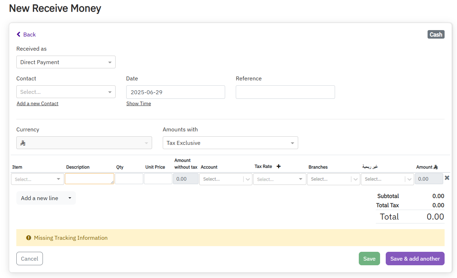The image size is (457, 278).
Task: Click Add a new Contact link
Action: point(38,103)
